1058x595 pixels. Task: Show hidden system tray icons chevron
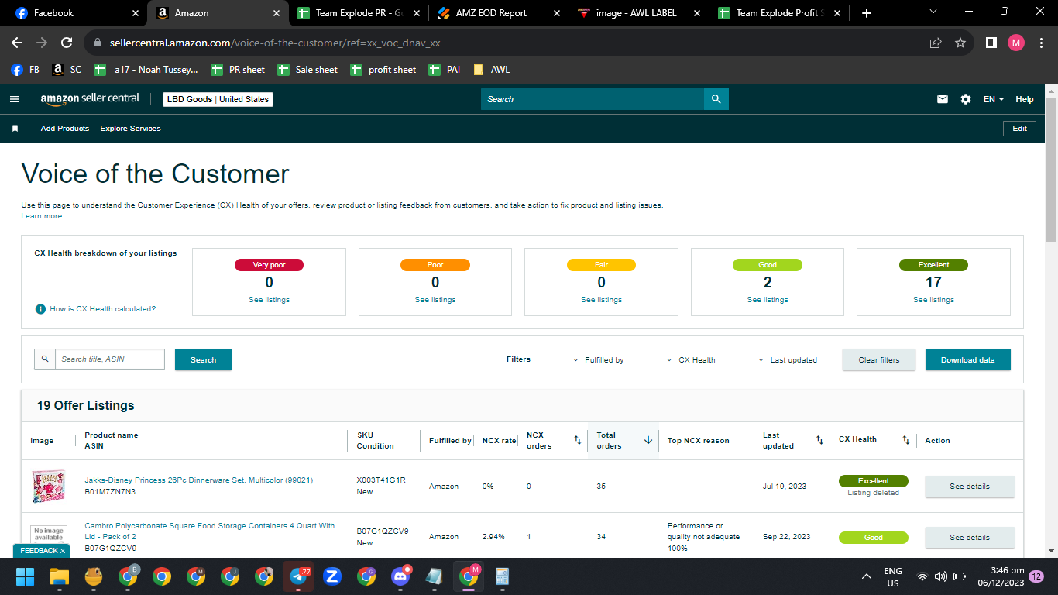tap(867, 576)
